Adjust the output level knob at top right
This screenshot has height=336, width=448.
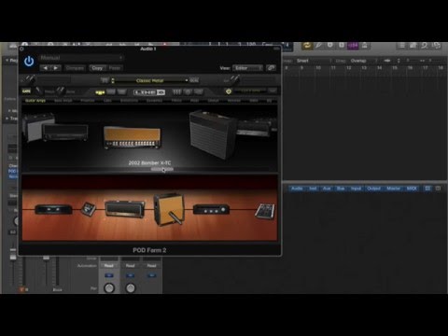point(234,80)
